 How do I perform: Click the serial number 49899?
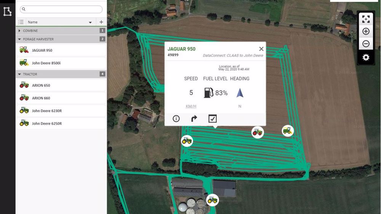coord(173,55)
